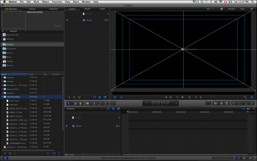Screen dimensions: 257x161
Task: Add a new camera using the camera icon
Action: [215, 103]
